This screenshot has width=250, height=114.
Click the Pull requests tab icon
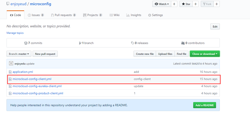point(52,15)
